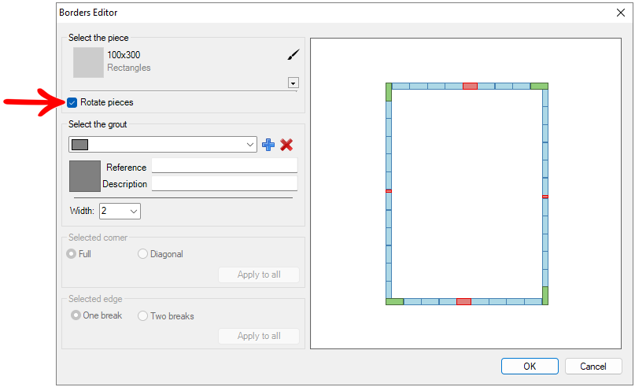The height and width of the screenshot is (387, 635).
Task: Select the Full corner radio option
Action: pos(72,254)
